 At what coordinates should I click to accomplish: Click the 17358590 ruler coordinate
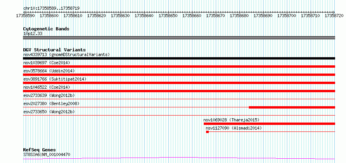pyautogui.click(x=26, y=16)
